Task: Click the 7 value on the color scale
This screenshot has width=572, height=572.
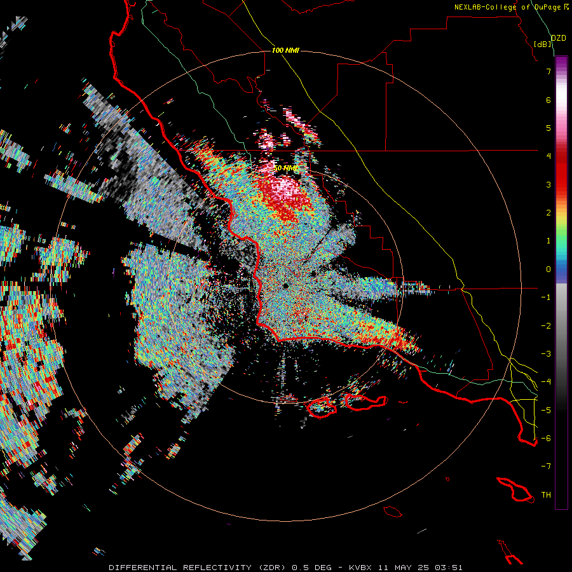Action: click(548, 71)
